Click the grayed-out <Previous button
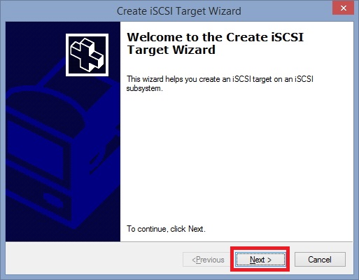The height and width of the screenshot is (280, 359). (208, 259)
